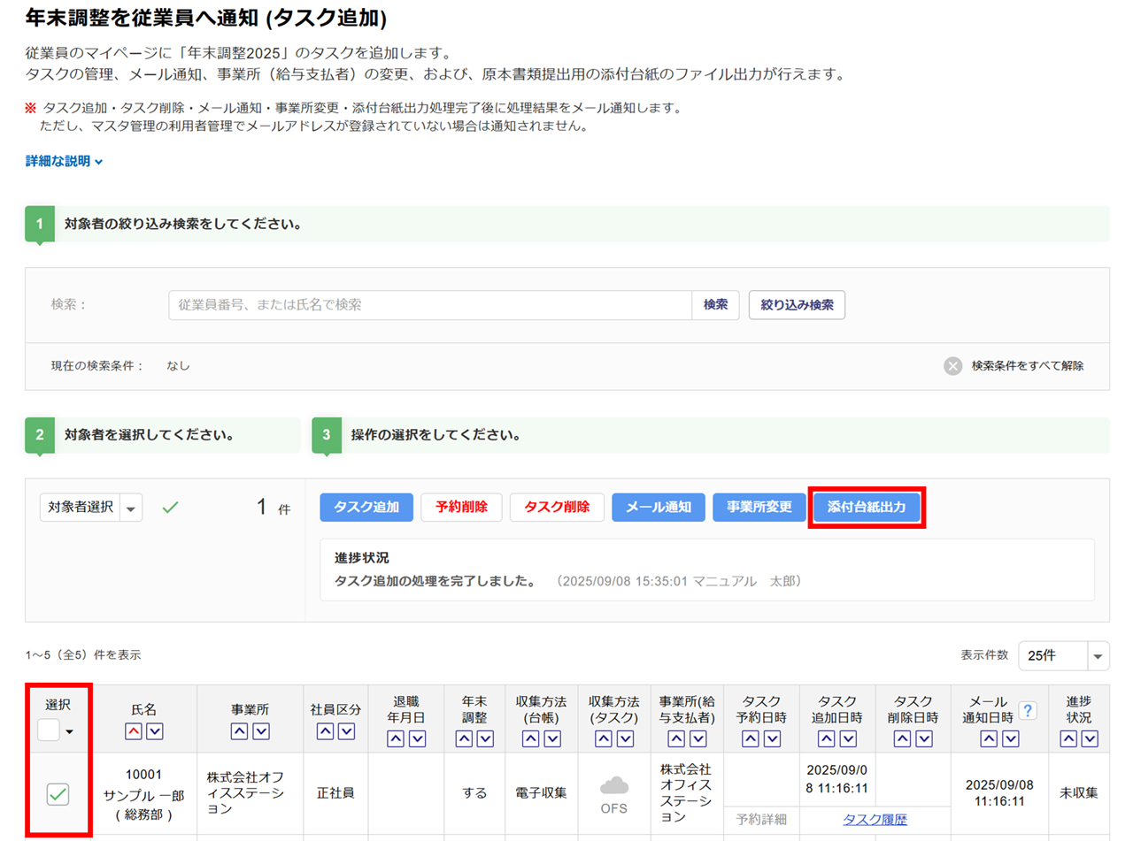Sort 退職年月日 column descending with down arrow
The height and width of the screenshot is (841, 1133).
[418, 738]
